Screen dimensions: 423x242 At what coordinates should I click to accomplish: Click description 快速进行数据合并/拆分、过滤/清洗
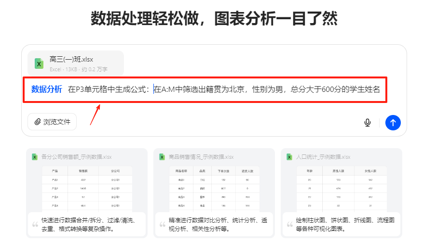pos(89,225)
